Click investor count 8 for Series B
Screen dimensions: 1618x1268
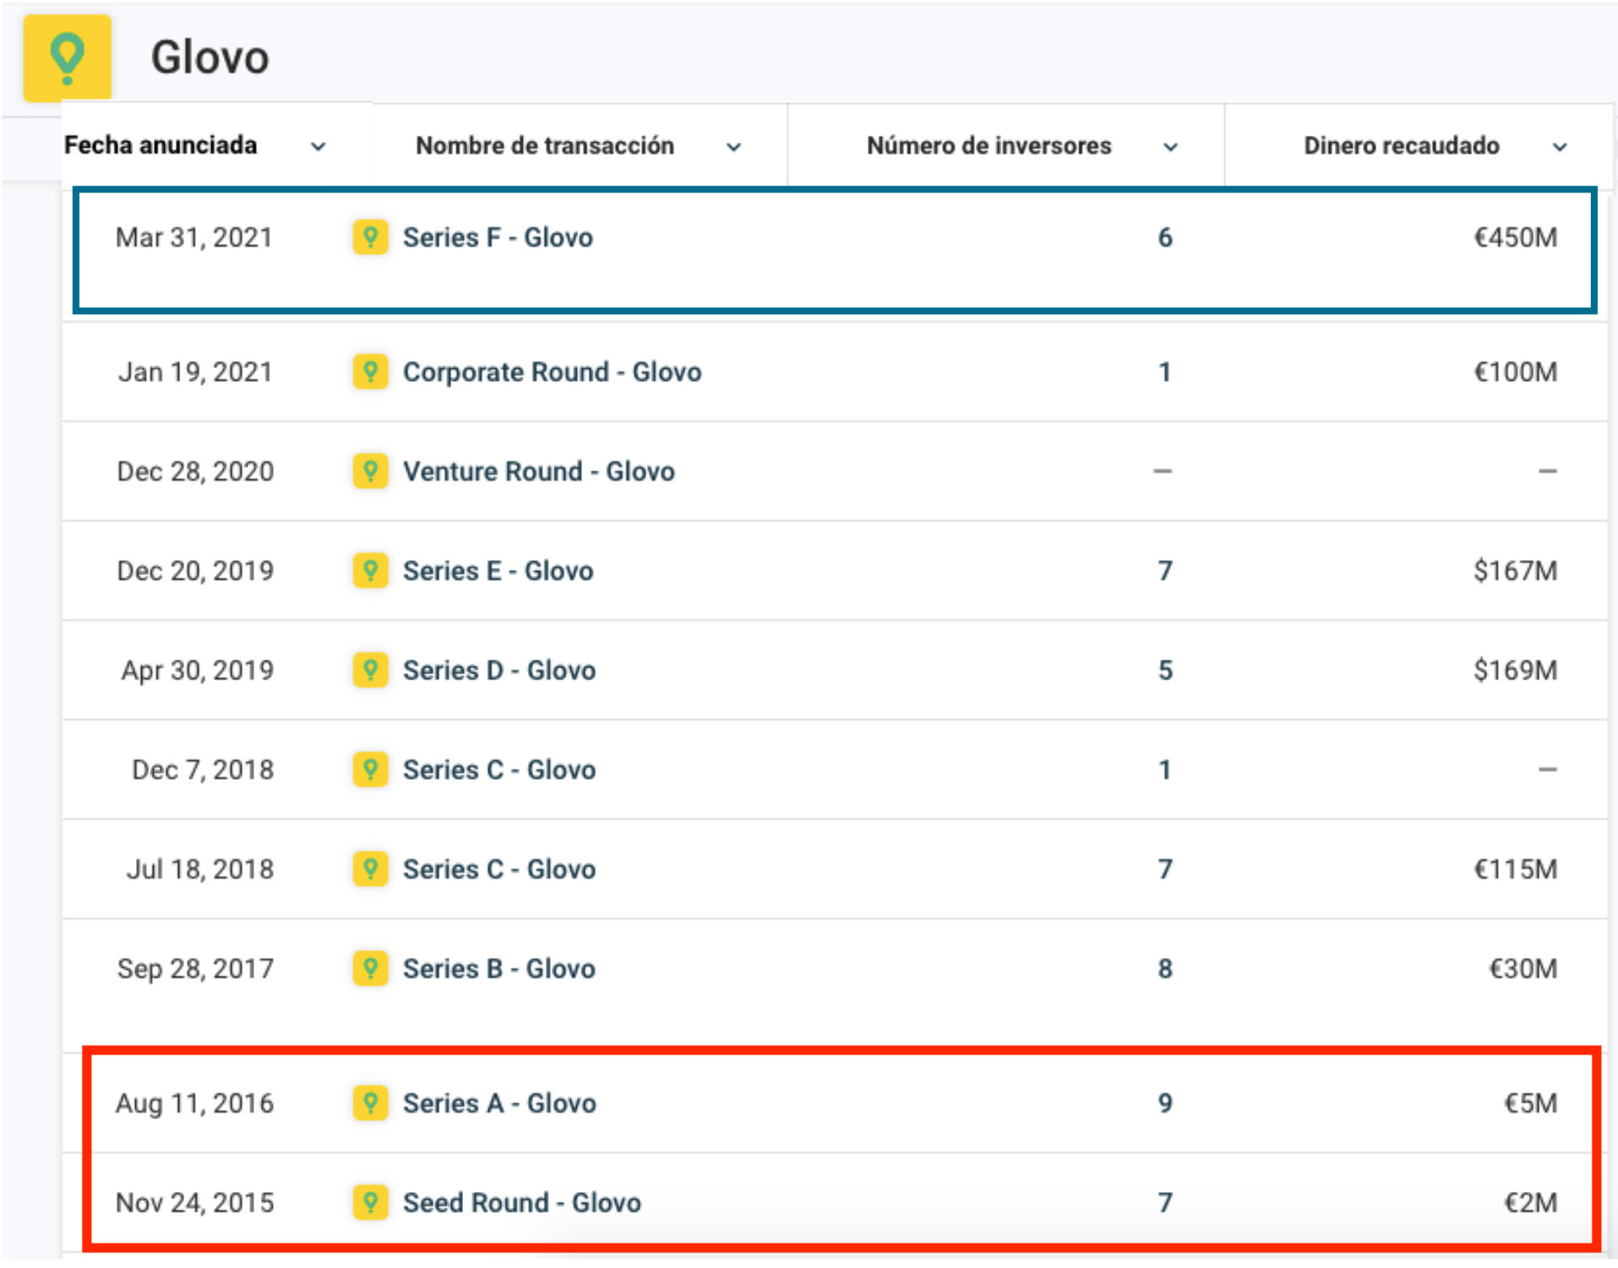pyautogui.click(x=1165, y=968)
